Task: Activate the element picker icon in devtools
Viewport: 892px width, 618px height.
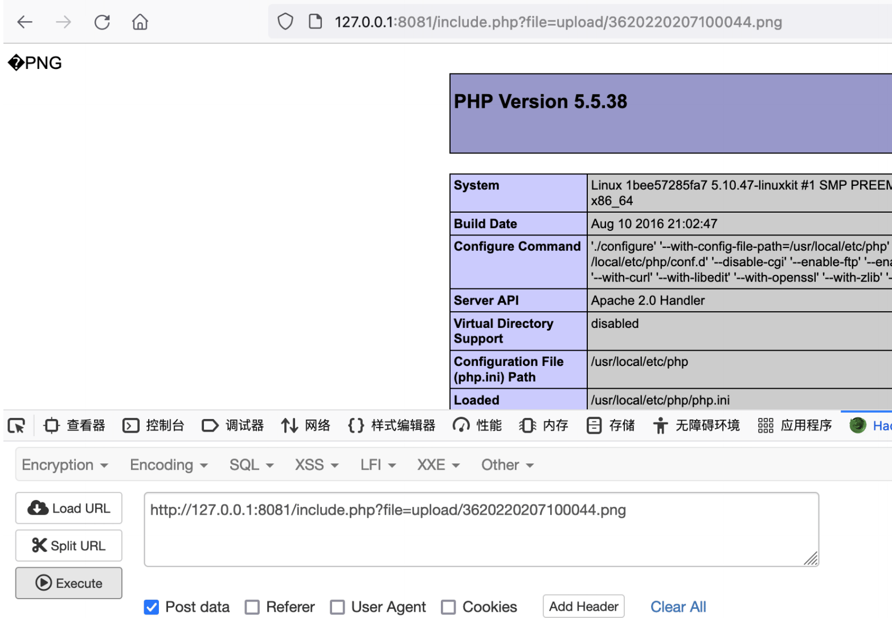Action: (x=17, y=426)
